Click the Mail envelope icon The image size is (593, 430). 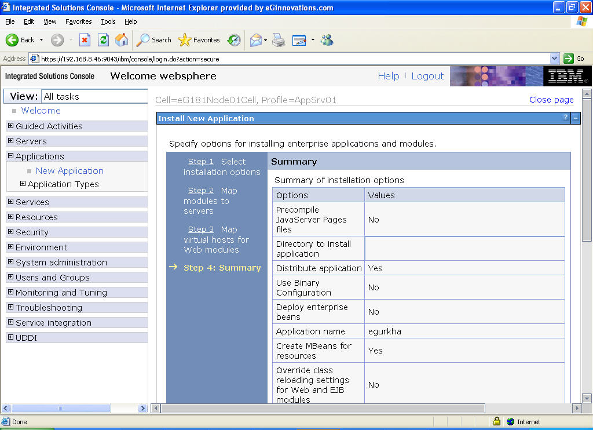point(255,40)
